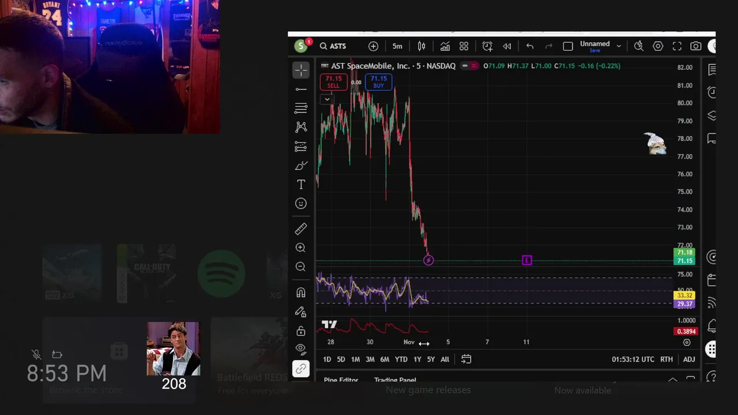Undo the last chart action

tap(530, 46)
